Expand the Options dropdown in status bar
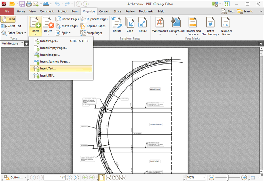This screenshot has width=264, height=182. 14,177
